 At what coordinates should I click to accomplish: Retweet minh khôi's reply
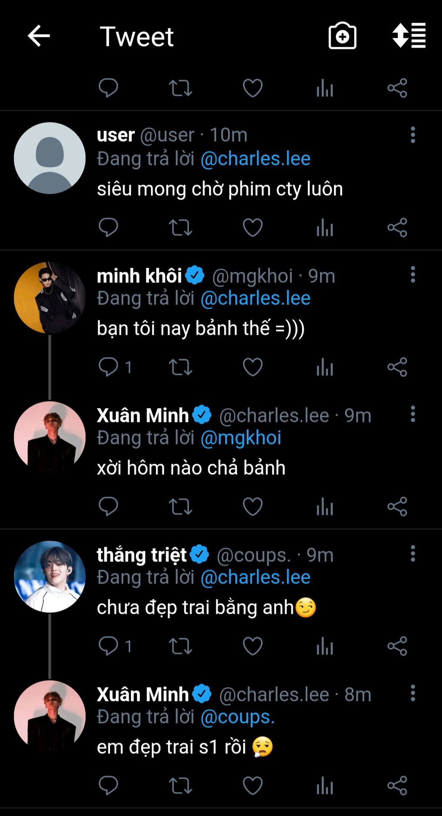click(181, 367)
